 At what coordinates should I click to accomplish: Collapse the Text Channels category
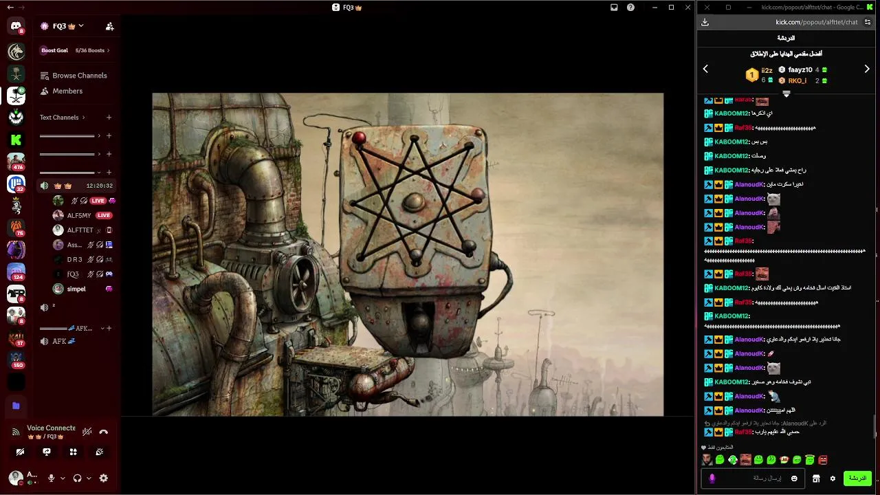point(62,118)
